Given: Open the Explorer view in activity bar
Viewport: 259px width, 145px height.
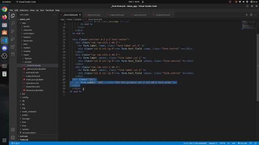Looking at the screenshot, I should pyautogui.click(x=13, y=16).
